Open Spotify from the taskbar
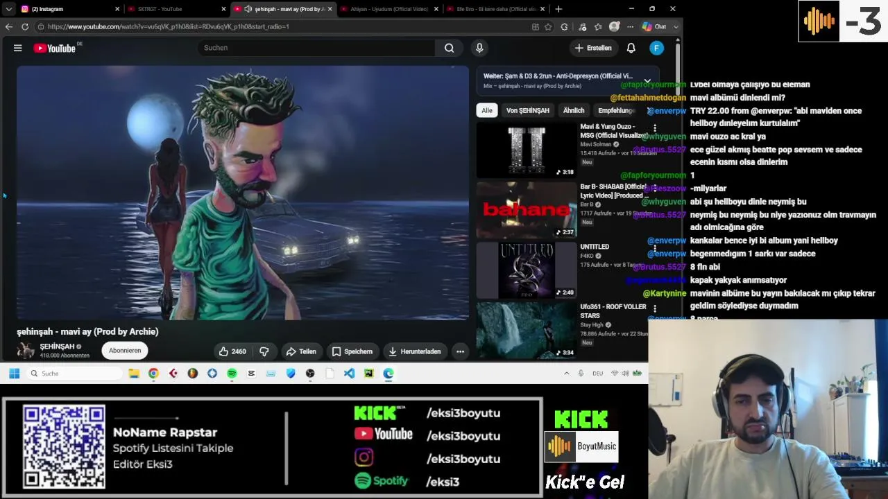 click(232, 374)
